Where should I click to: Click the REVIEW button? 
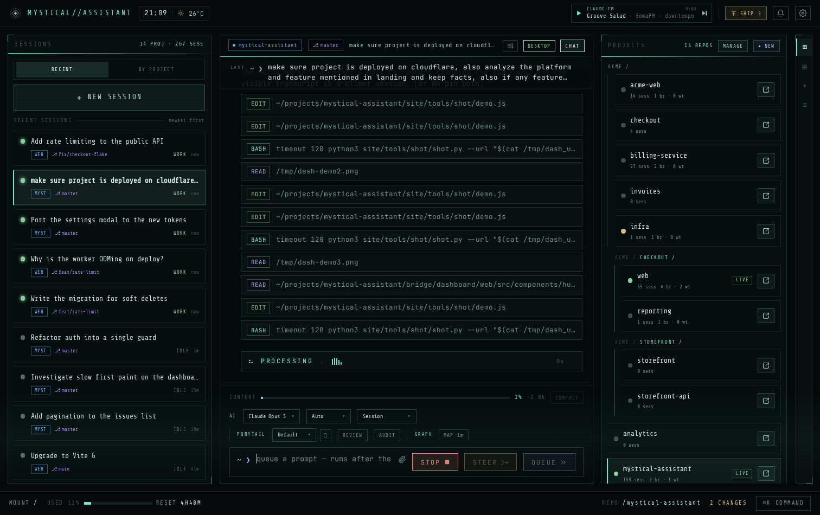(x=353, y=435)
